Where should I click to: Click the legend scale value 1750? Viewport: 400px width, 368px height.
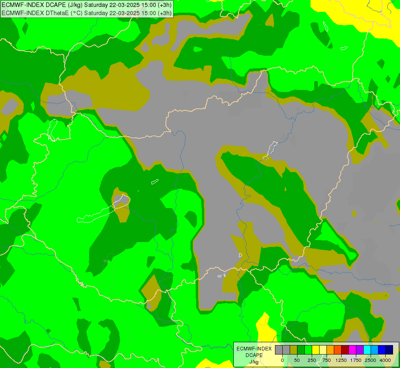356,360
